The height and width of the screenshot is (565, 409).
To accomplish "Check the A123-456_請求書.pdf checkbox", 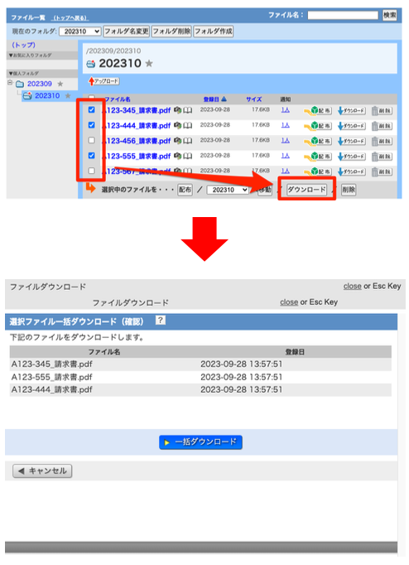I will 91,140.
